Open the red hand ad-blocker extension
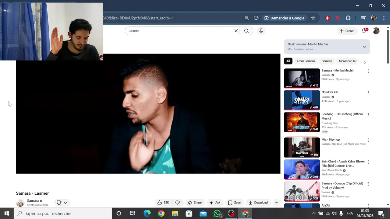 (x=328, y=18)
